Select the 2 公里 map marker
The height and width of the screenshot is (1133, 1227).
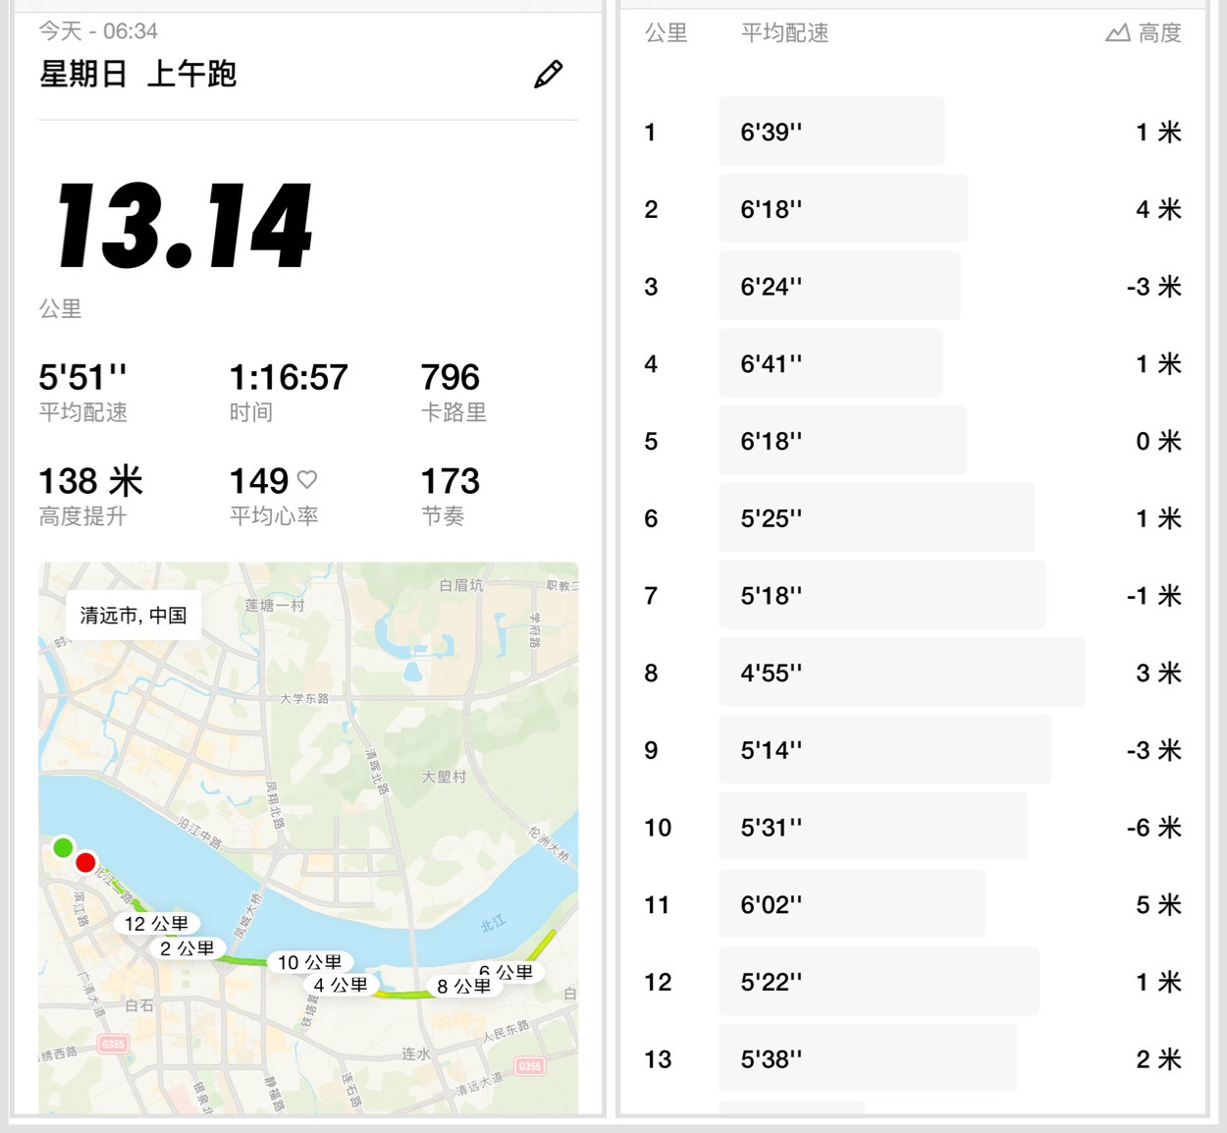pos(187,948)
